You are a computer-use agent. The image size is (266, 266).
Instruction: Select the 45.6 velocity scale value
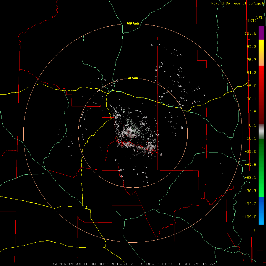click(x=252, y=86)
